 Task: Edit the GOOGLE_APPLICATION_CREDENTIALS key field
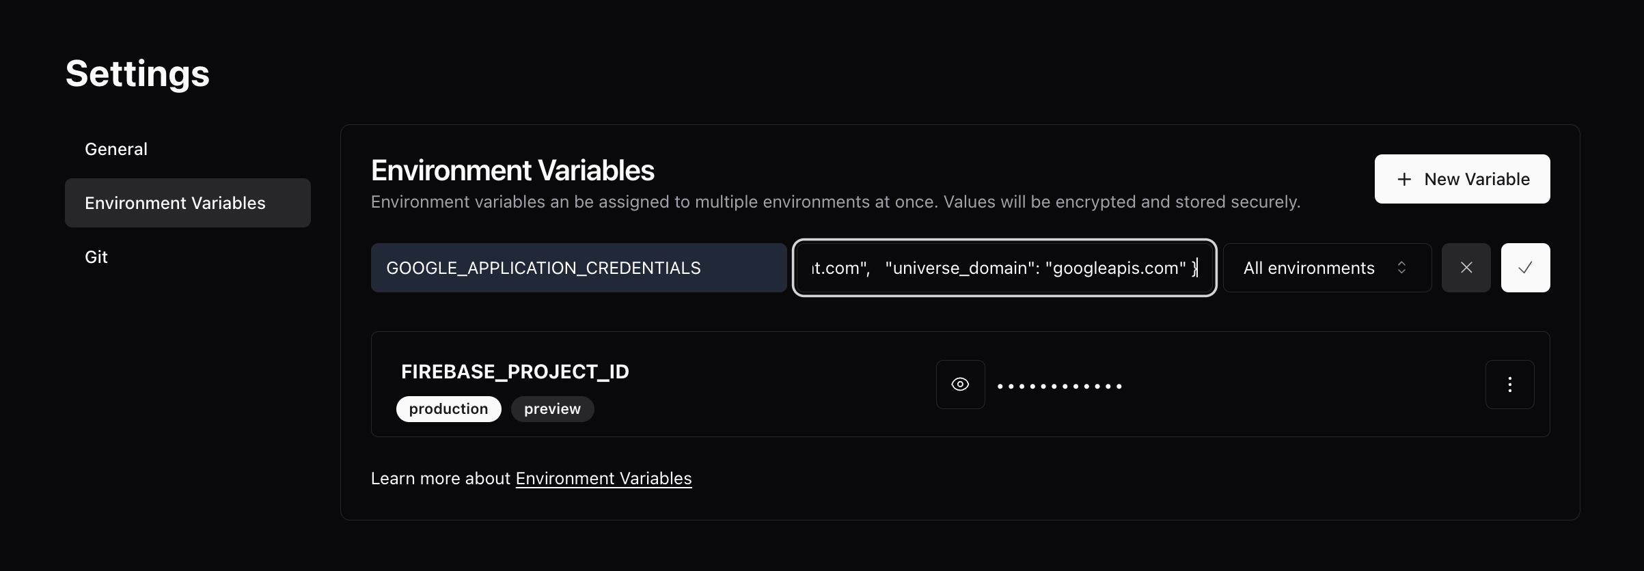pos(577,267)
